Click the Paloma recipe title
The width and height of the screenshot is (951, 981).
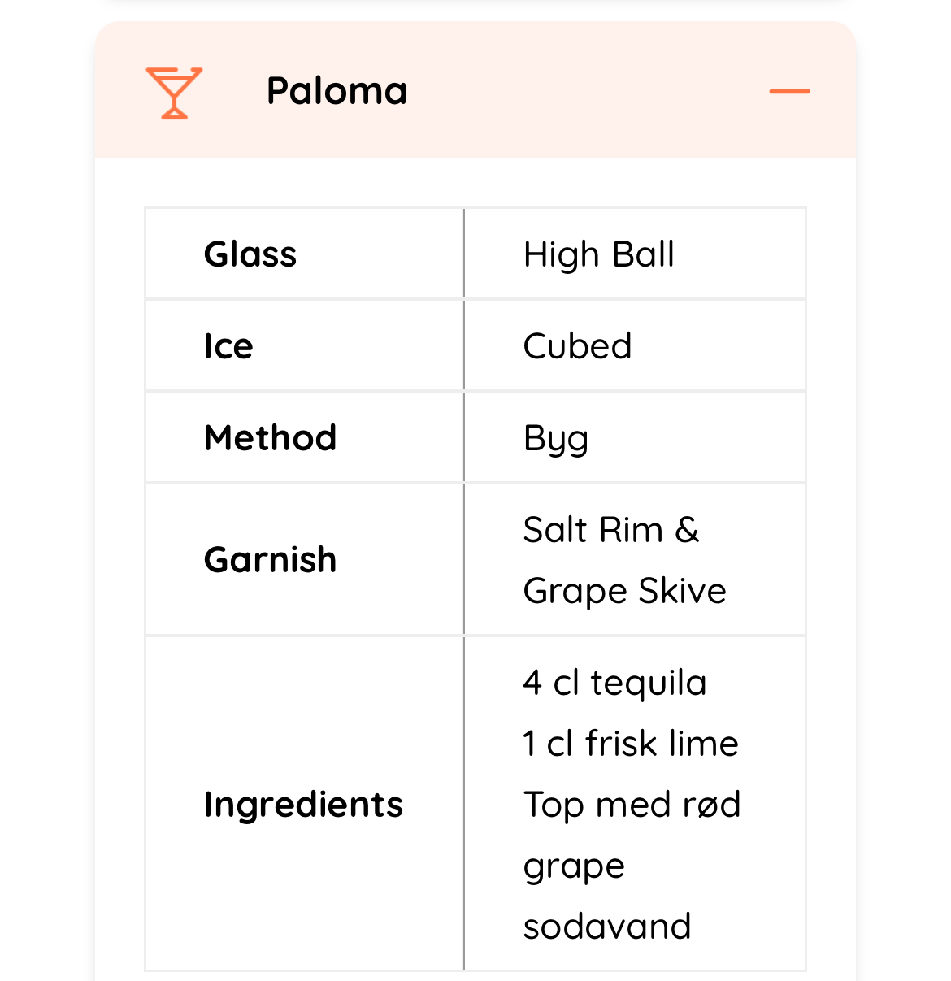pos(337,91)
